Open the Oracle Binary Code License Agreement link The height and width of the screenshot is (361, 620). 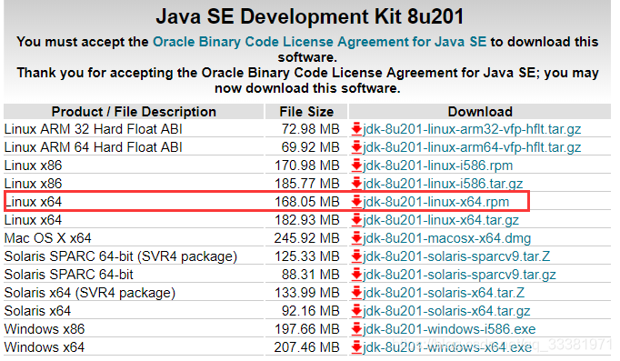pos(319,42)
